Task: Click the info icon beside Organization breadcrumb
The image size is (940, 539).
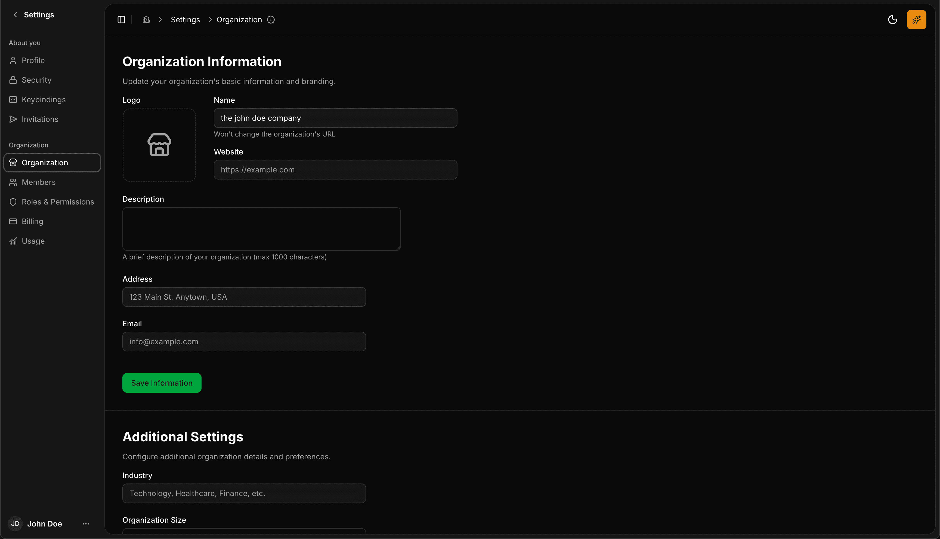Action: coord(271,19)
